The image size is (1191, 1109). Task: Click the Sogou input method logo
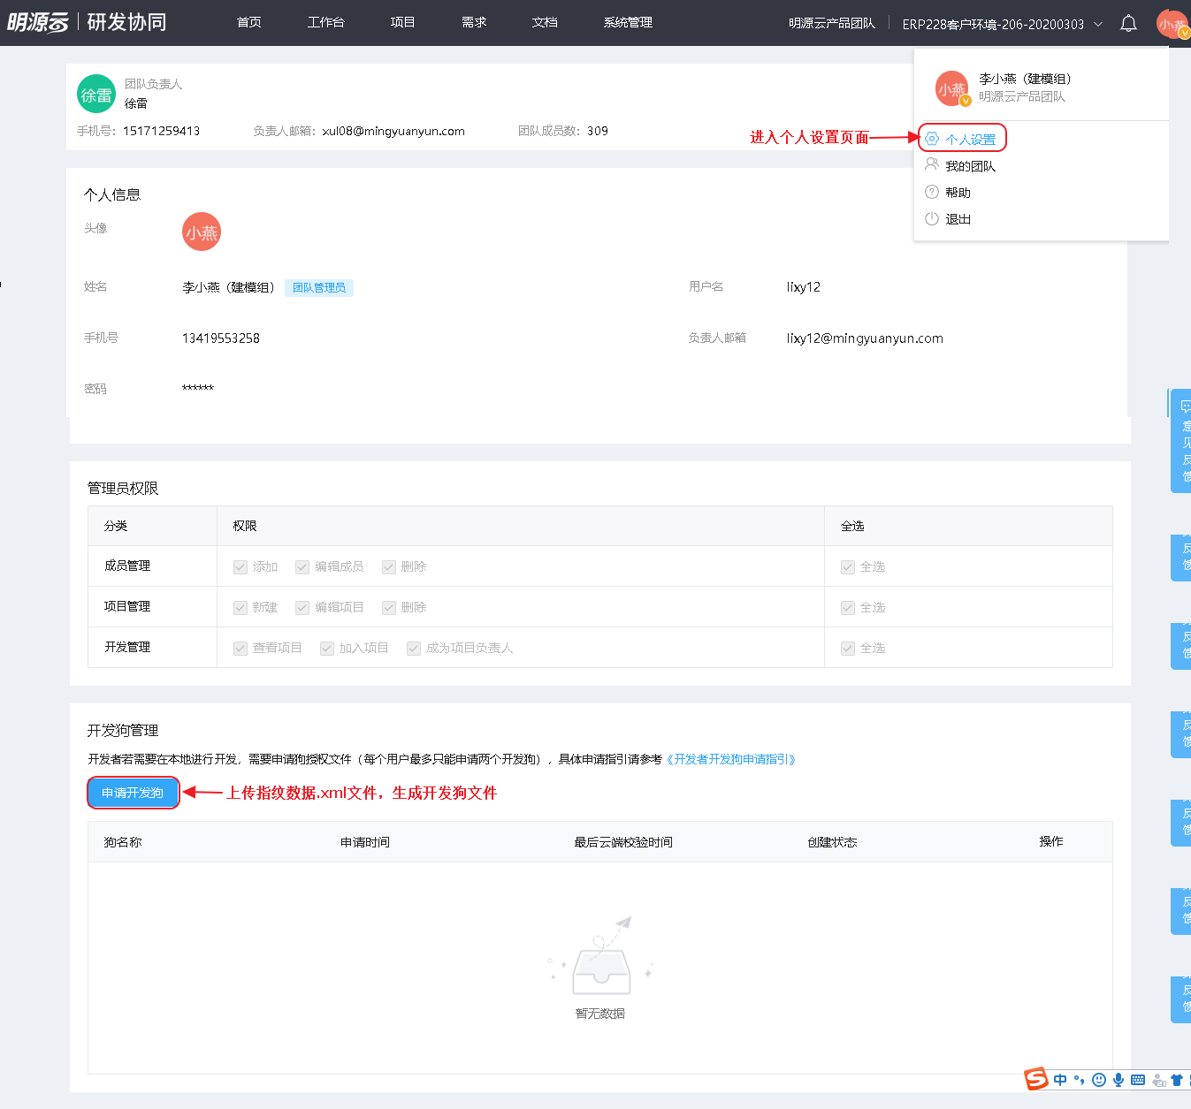tap(1035, 1079)
